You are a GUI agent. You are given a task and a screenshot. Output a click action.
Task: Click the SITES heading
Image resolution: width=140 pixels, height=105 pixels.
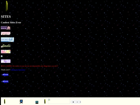tap(6, 17)
